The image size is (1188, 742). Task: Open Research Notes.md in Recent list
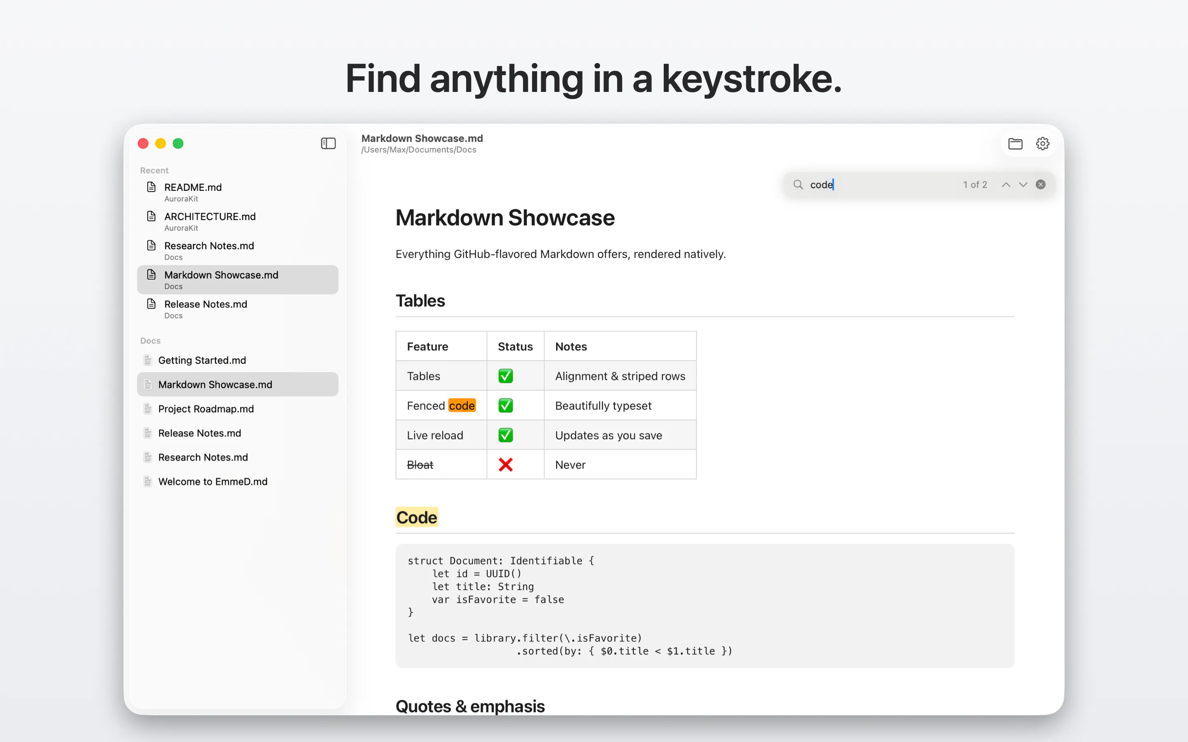[x=238, y=250]
